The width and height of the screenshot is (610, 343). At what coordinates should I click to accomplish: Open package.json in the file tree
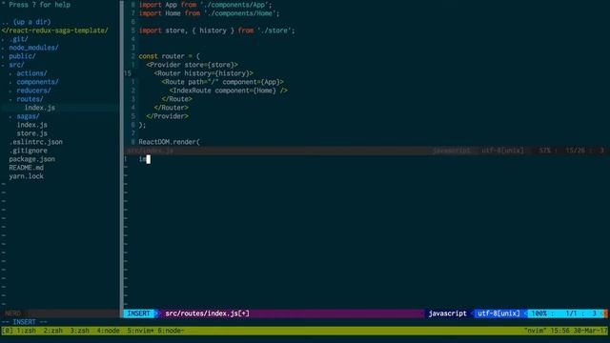[31, 159]
